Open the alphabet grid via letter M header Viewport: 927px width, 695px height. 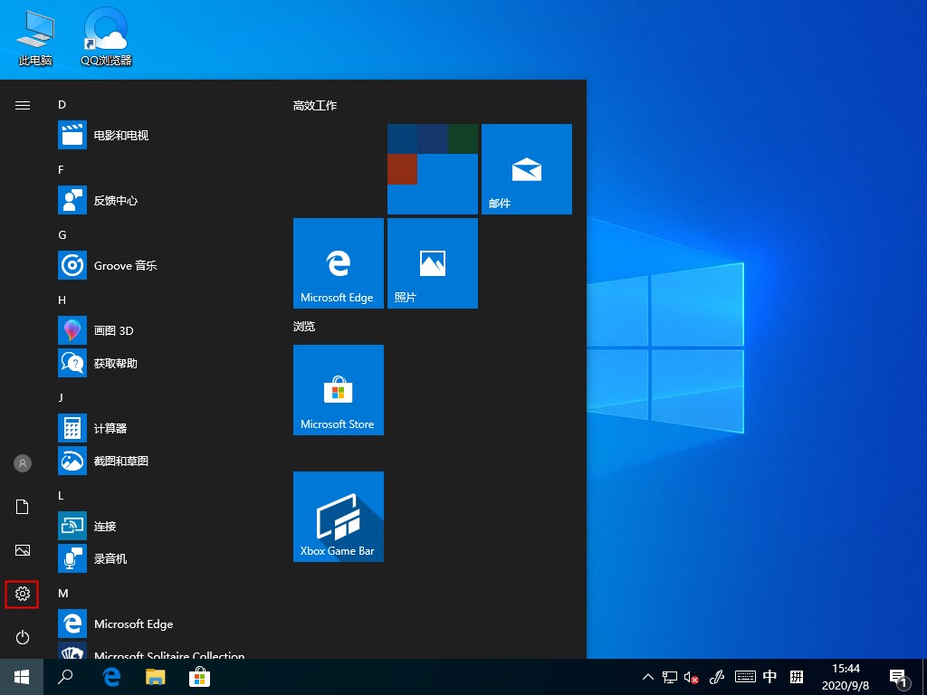tap(62, 594)
